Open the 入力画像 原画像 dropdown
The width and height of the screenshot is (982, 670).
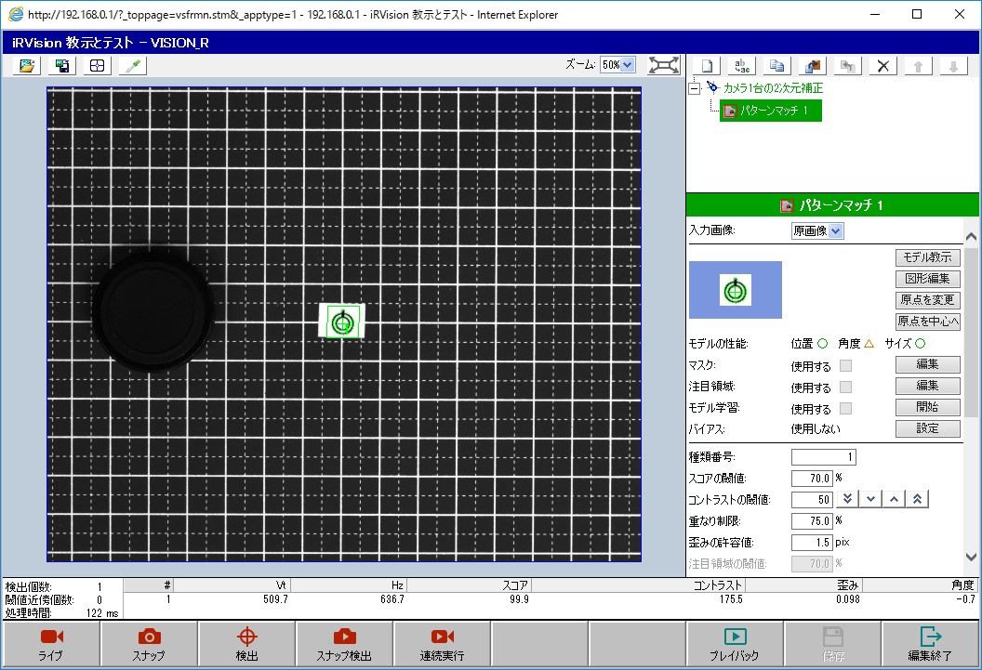click(817, 230)
